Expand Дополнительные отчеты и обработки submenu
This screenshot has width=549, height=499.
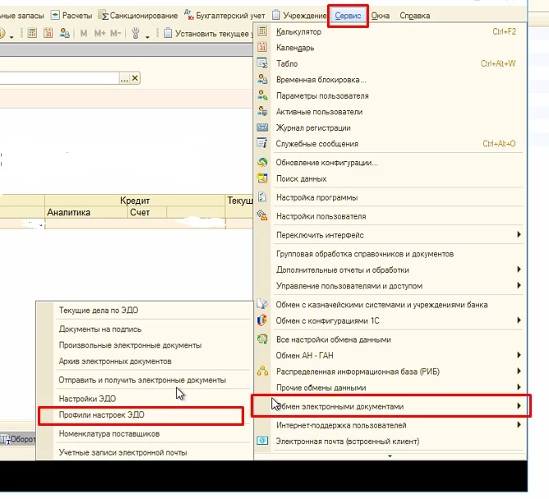click(519, 270)
